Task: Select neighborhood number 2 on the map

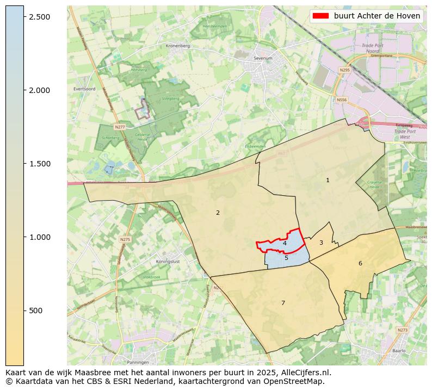Action: click(x=218, y=213)
